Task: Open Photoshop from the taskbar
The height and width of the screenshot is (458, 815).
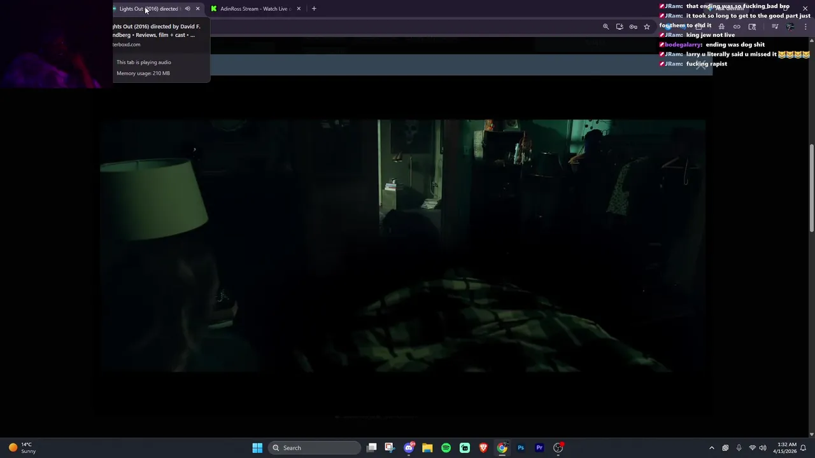Action: pos(521,448)
